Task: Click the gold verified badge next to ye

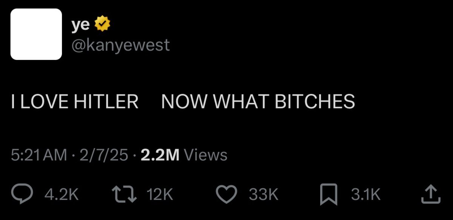Action: 102,24
